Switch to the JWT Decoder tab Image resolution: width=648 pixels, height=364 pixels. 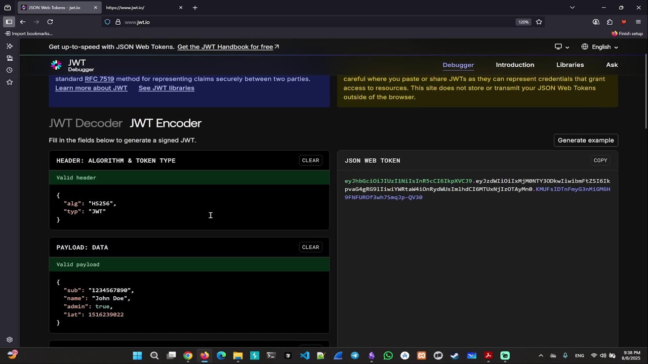(86, 123)
